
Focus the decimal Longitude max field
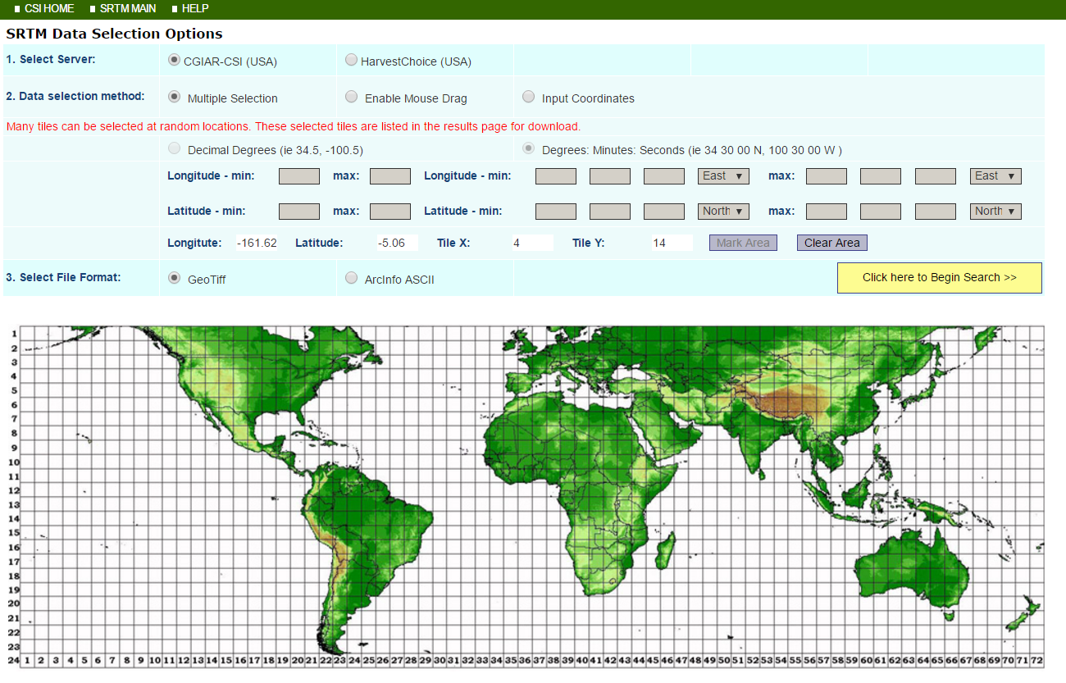coord(390,176)
